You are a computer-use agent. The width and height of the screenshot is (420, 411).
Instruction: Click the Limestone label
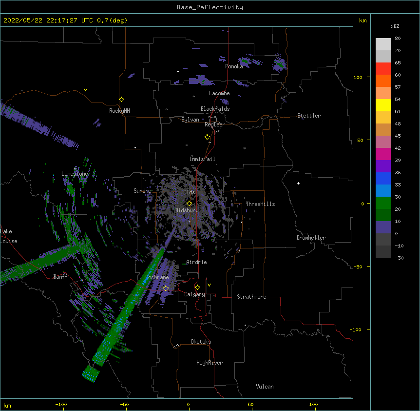75,174
